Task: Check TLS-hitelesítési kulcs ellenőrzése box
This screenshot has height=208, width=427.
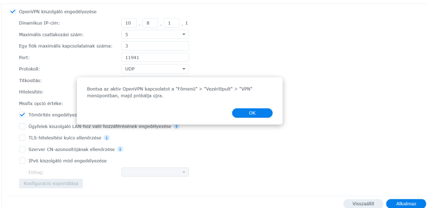Action: click(22, 138)
